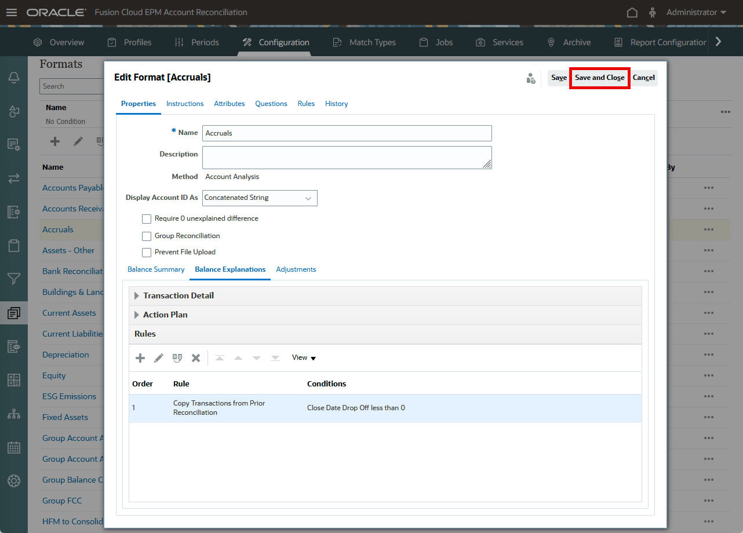Open the View dropdown in Rules
Image resolution: width=743 pixels, height=533 pixels.
(x=304, y=357)
